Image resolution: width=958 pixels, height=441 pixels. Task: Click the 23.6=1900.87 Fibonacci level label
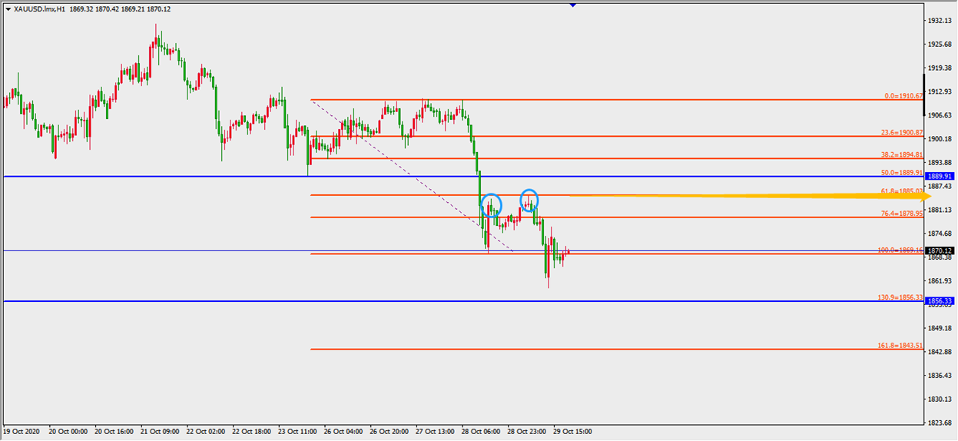[901, 132]
